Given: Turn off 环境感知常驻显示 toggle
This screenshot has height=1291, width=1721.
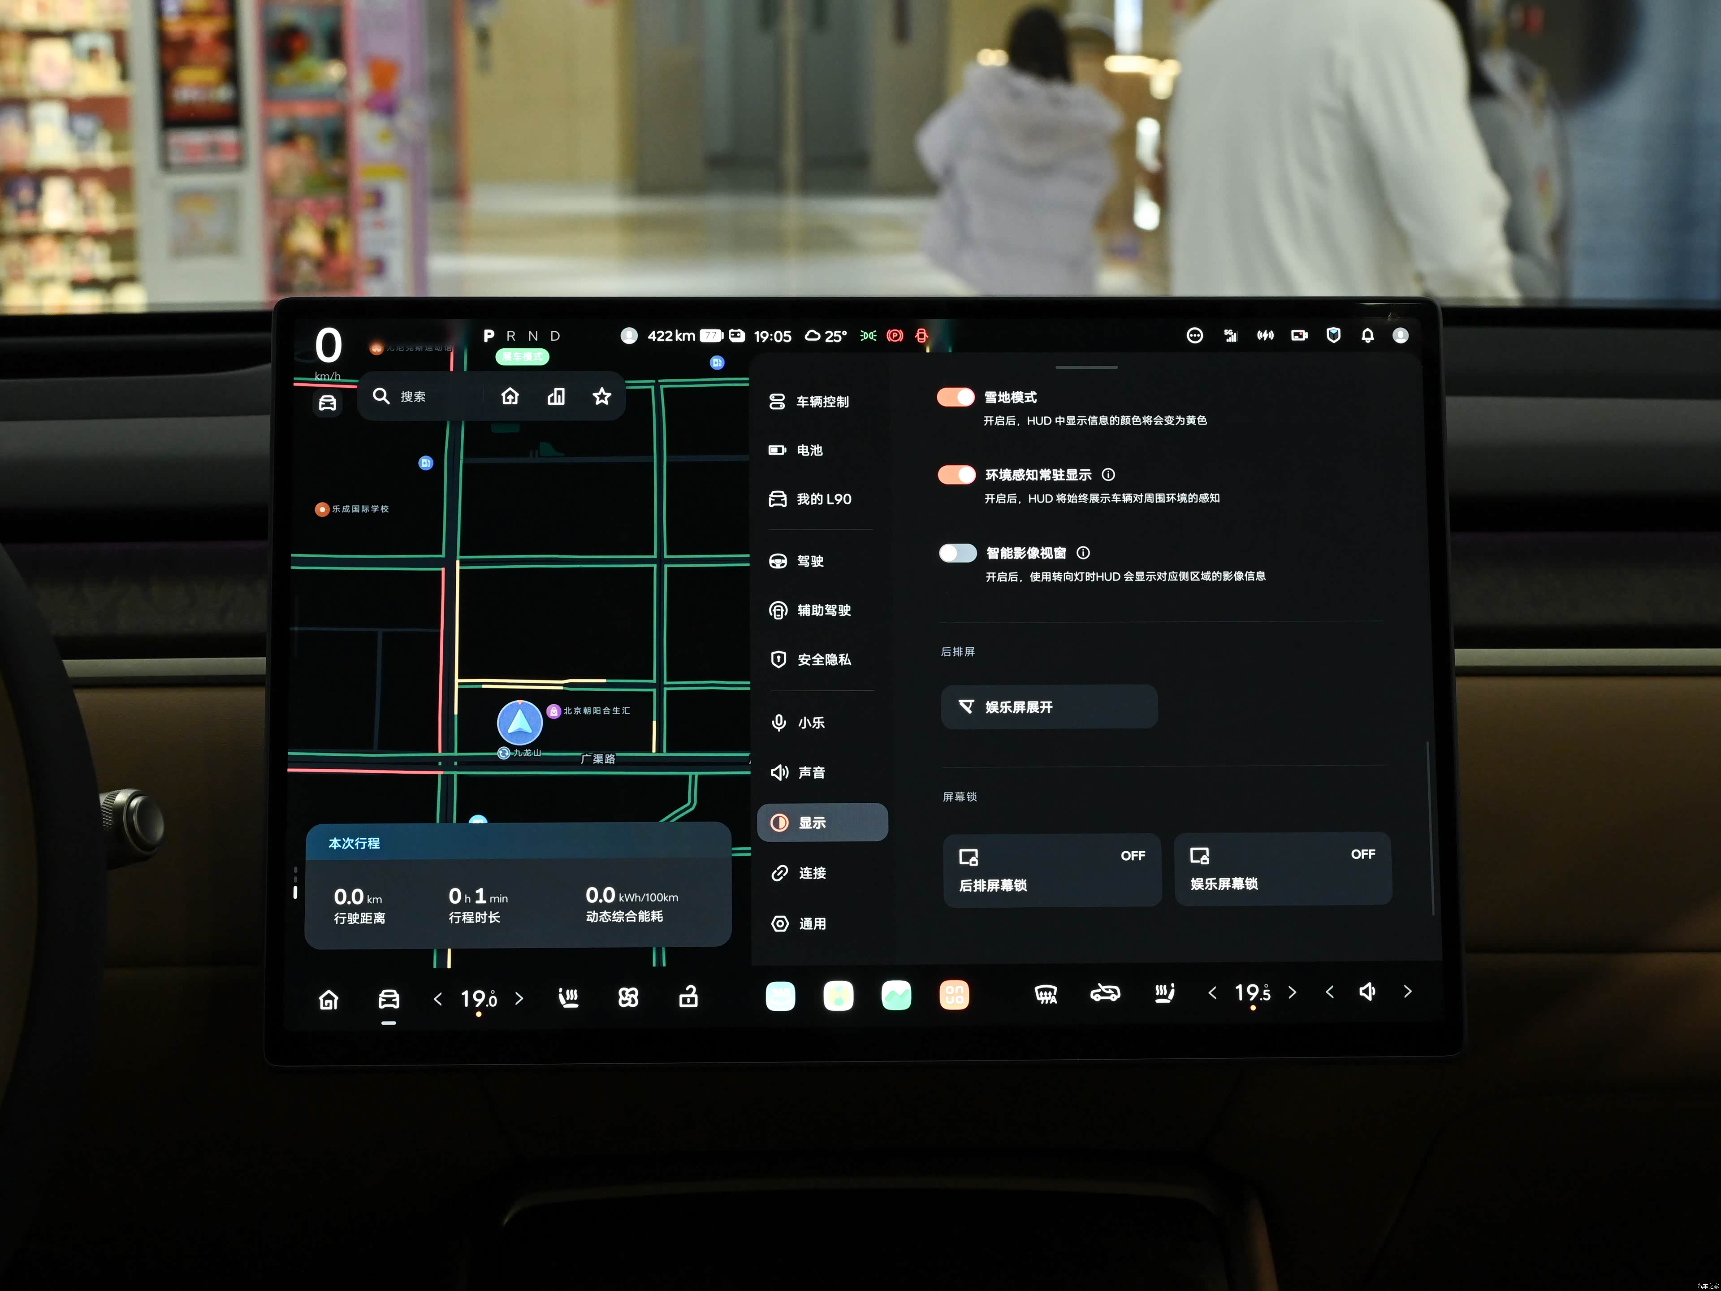Looking at the screenshot, I should [x=956, y=475].
